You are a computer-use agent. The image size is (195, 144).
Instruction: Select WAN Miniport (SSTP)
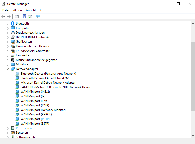[35, 124]
